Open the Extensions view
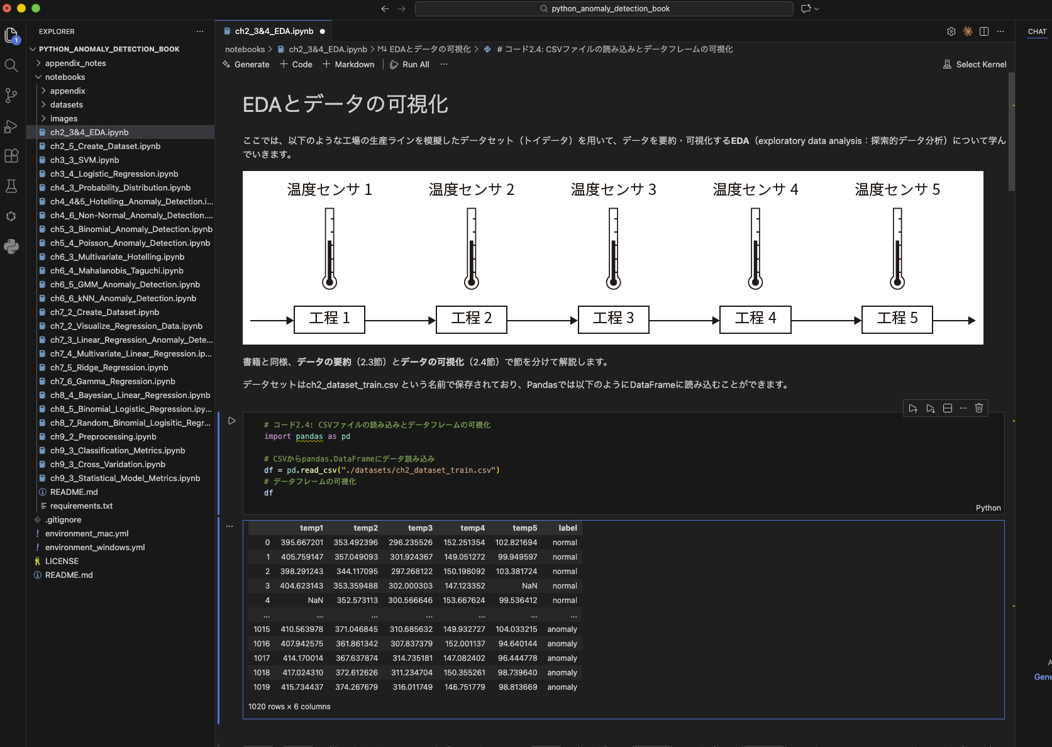This screenshot has height=747, width=1052. tap(11, 156)
